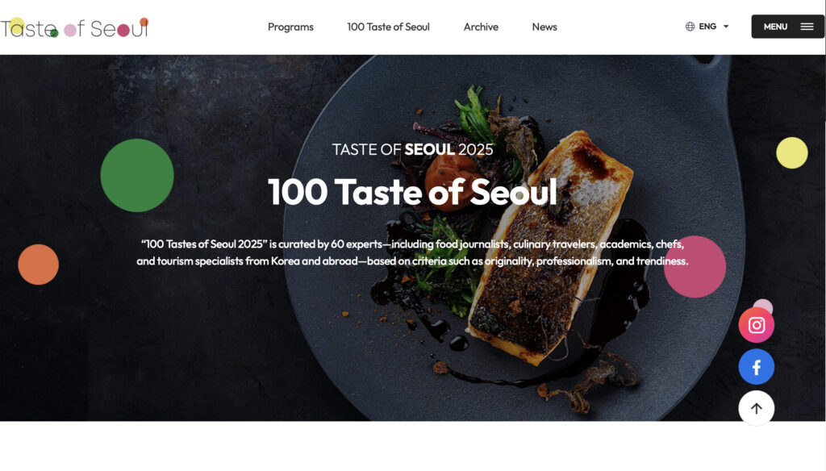
Task: Click the TASTE OF SEOUL 2025 subtitle
Action: (412, 149)
